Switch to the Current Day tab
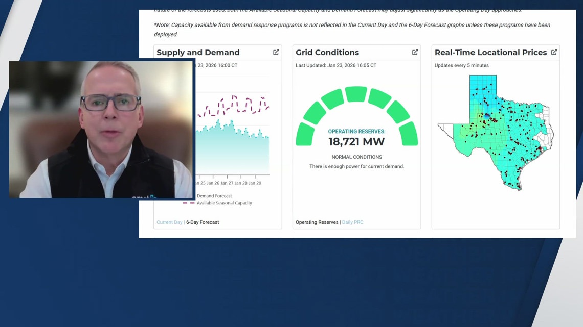583x327 pixels. (x=169, y=222)
